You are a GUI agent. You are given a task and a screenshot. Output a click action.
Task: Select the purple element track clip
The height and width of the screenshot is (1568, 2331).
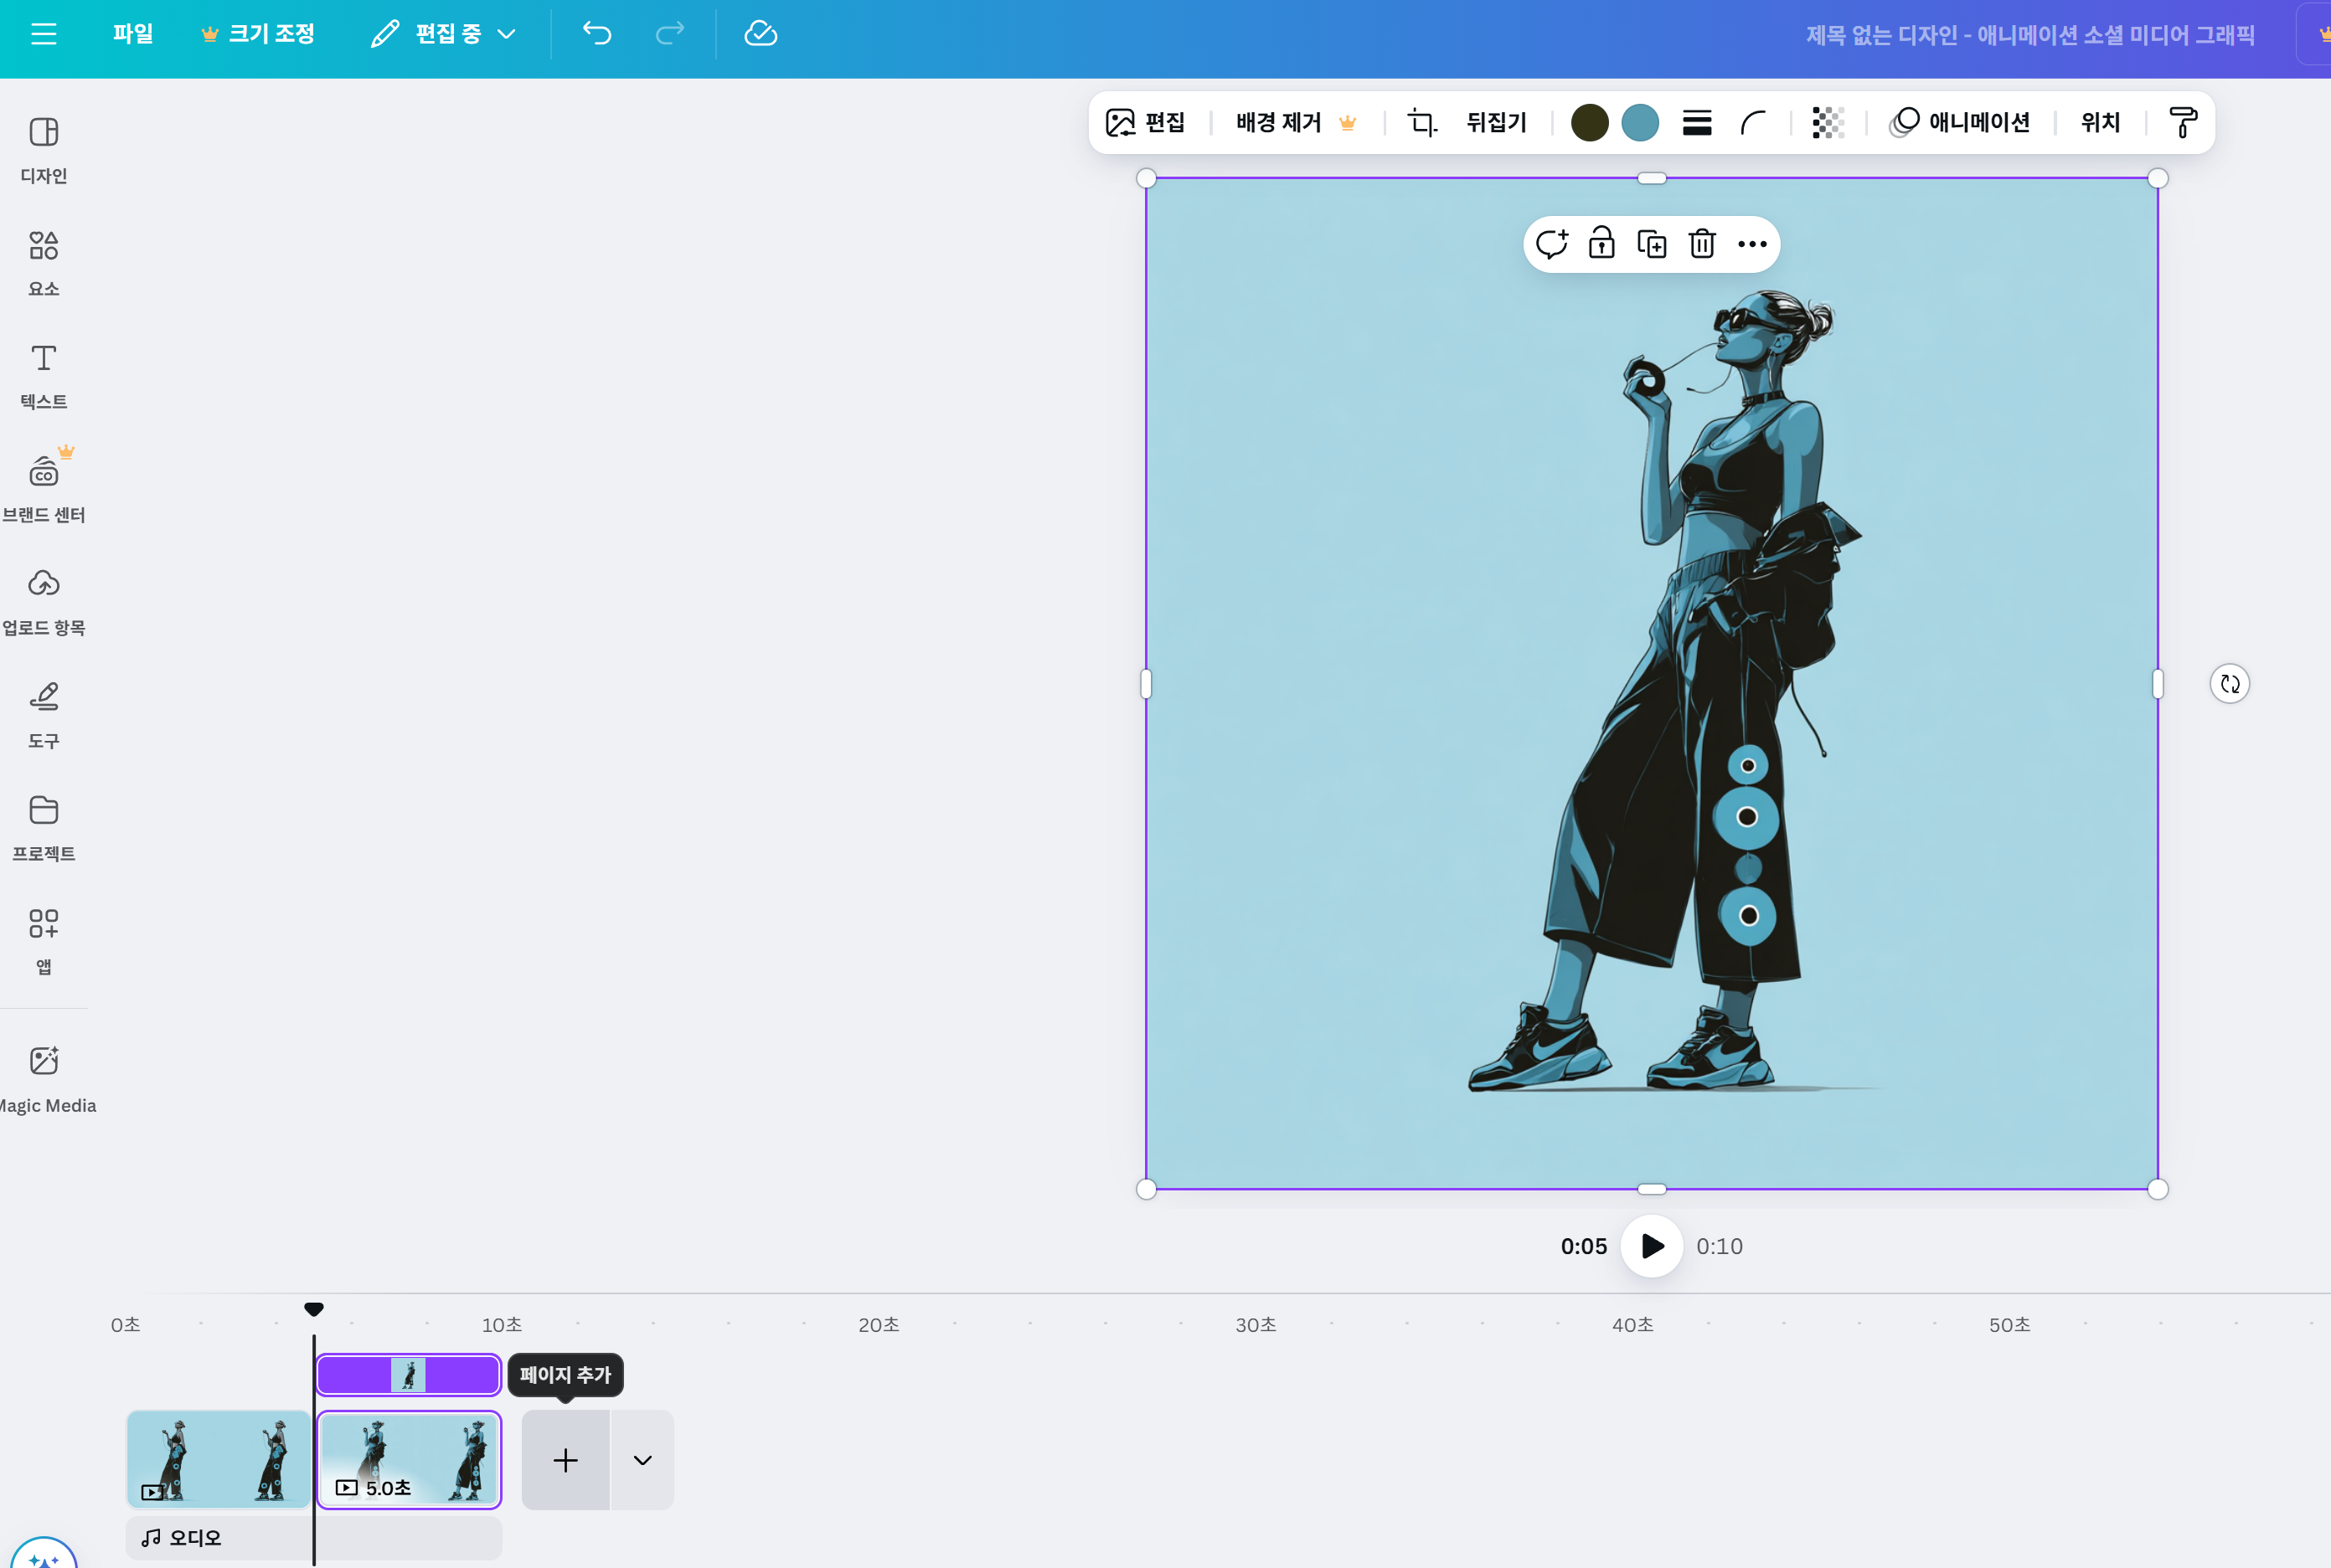pos(408,1375)
